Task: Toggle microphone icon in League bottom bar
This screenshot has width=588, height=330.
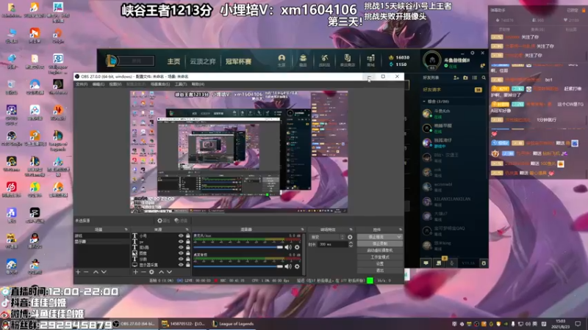Action: pyautogui.click(x=451, y=263)
